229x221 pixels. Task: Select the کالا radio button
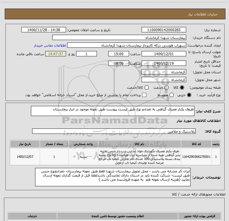tap(182, 88)
